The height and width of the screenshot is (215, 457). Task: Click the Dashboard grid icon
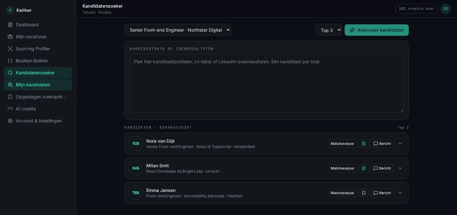click(10, 25)
